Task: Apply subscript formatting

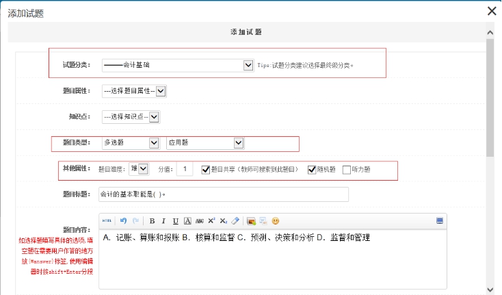Action: pos(224,221)
